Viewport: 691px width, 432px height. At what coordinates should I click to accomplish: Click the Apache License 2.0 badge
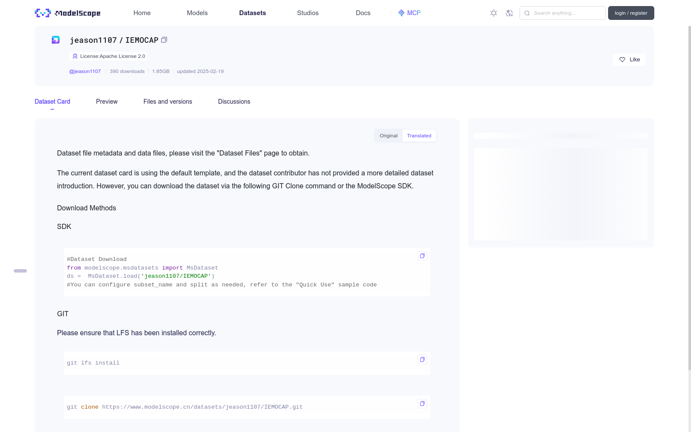click(108, 56)
